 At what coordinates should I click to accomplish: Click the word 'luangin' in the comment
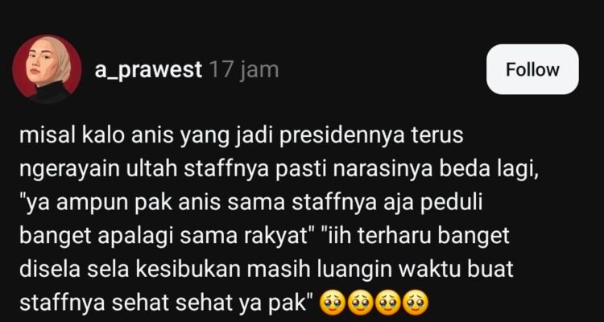pyautogui.click(x=354, y=270)
